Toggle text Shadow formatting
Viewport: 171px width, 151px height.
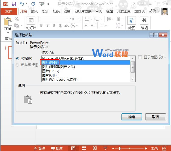pos(60,25)
